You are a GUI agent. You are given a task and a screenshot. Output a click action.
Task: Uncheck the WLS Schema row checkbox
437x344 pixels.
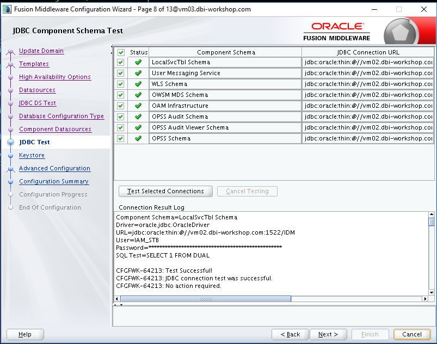pos(121,84)
